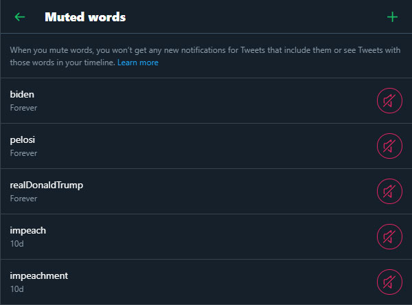The width and height of the screenshot is (412, 305).
Task: Click the Muted words page heading
Action: coord(85,17)
